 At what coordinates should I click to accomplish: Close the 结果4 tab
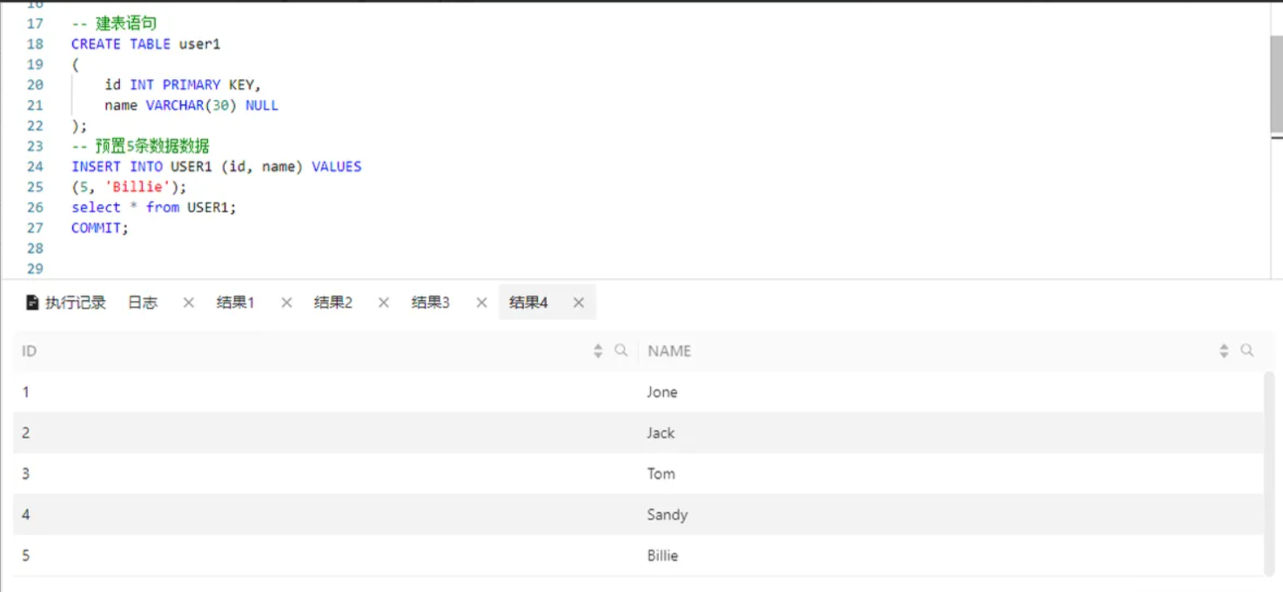[x=579, y=303]
